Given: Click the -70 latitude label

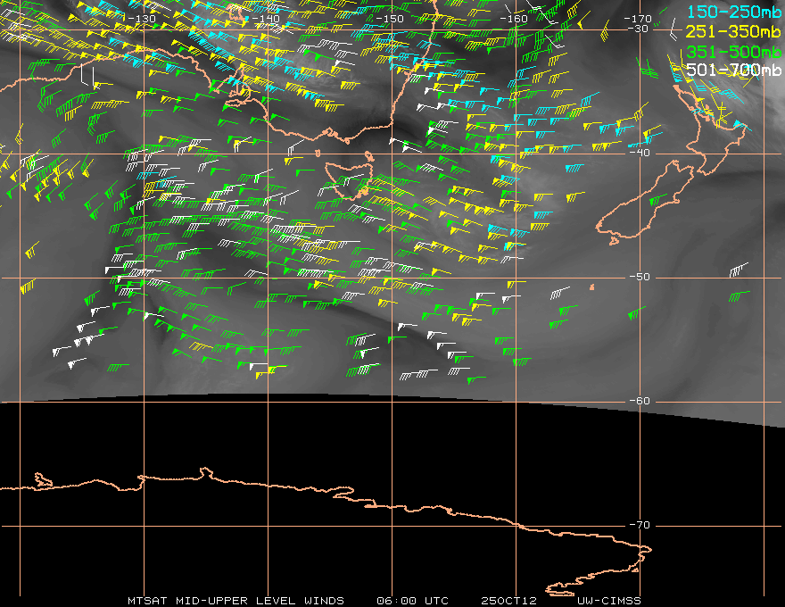Looking at the screenshot, I should 640,525.
